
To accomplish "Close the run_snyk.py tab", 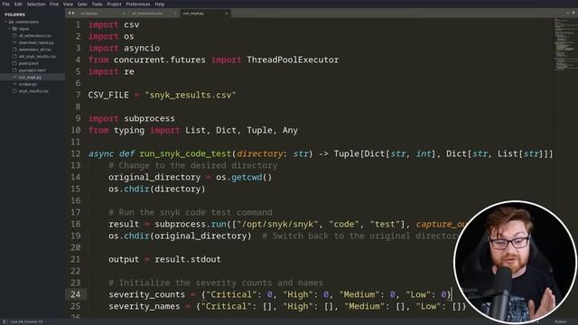I will click(x=227, y=14).
